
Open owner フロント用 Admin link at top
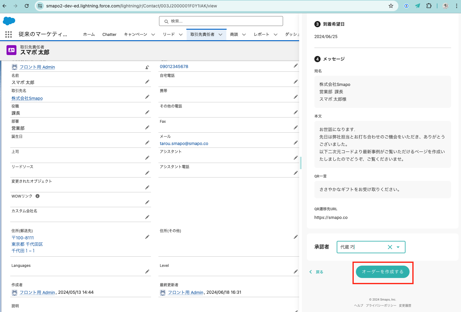click(x=37, y=67)
